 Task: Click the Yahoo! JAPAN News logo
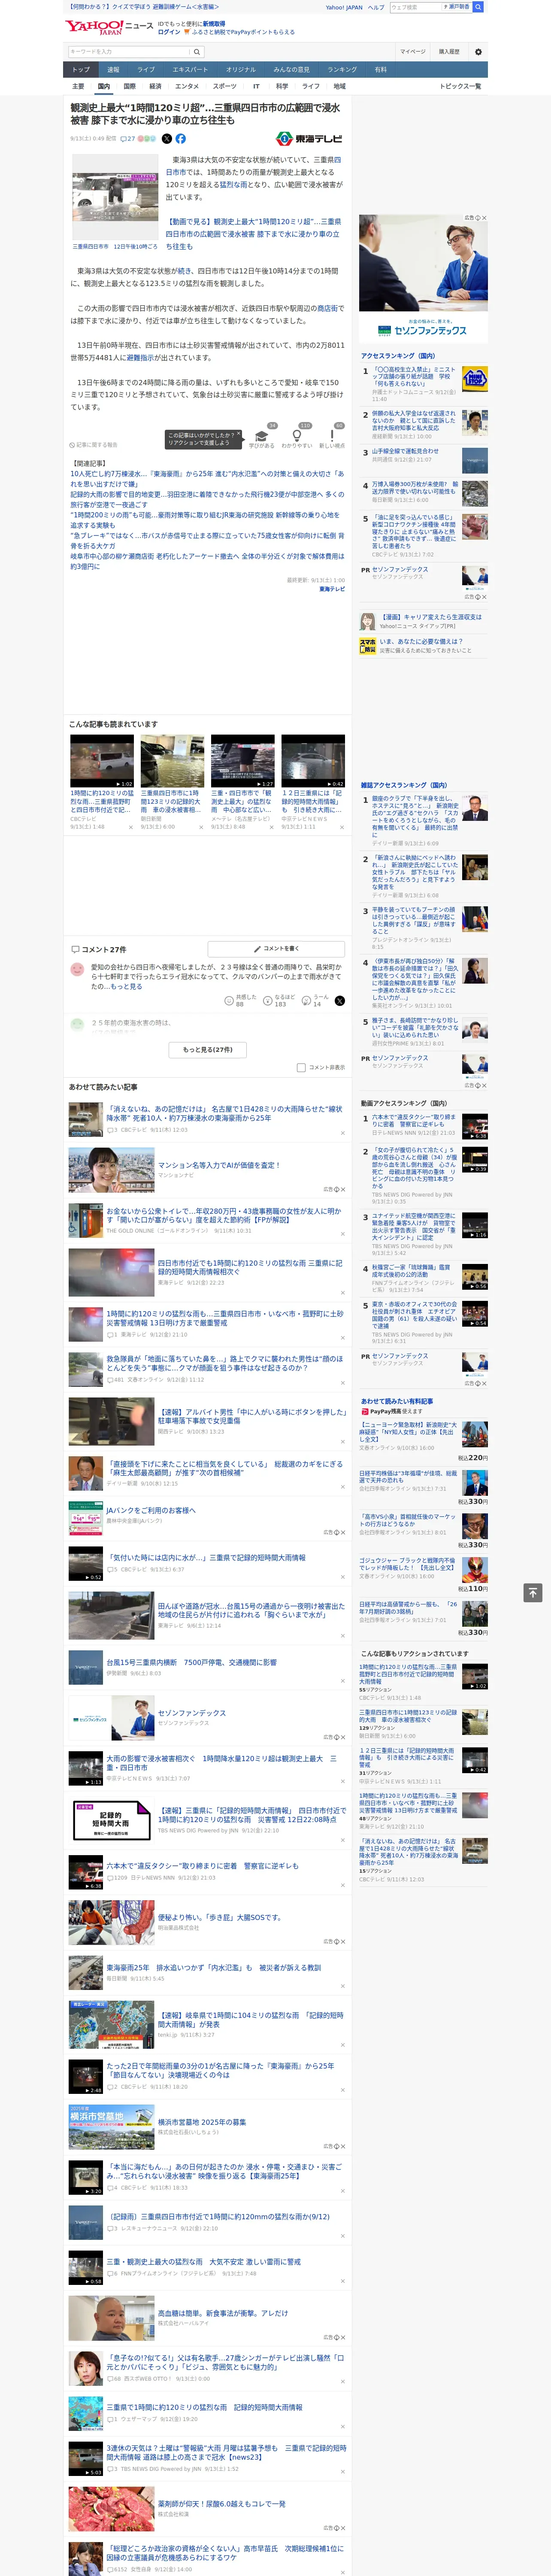109,27
